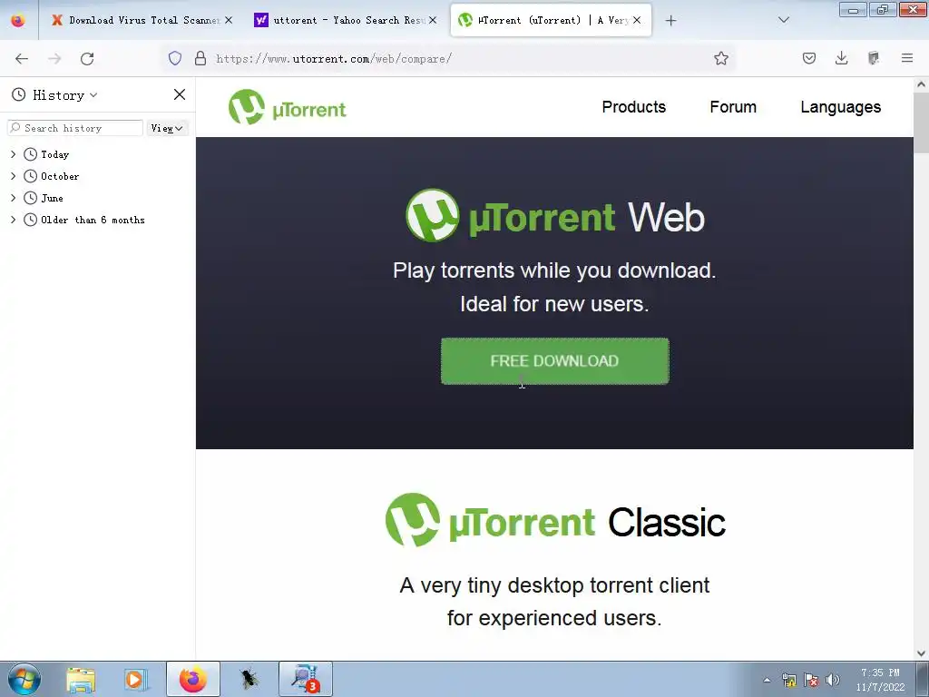The height and width of the screenshot is (697, 929).
Task: Expand Older than 6 months folder
Action: (13, 220)
